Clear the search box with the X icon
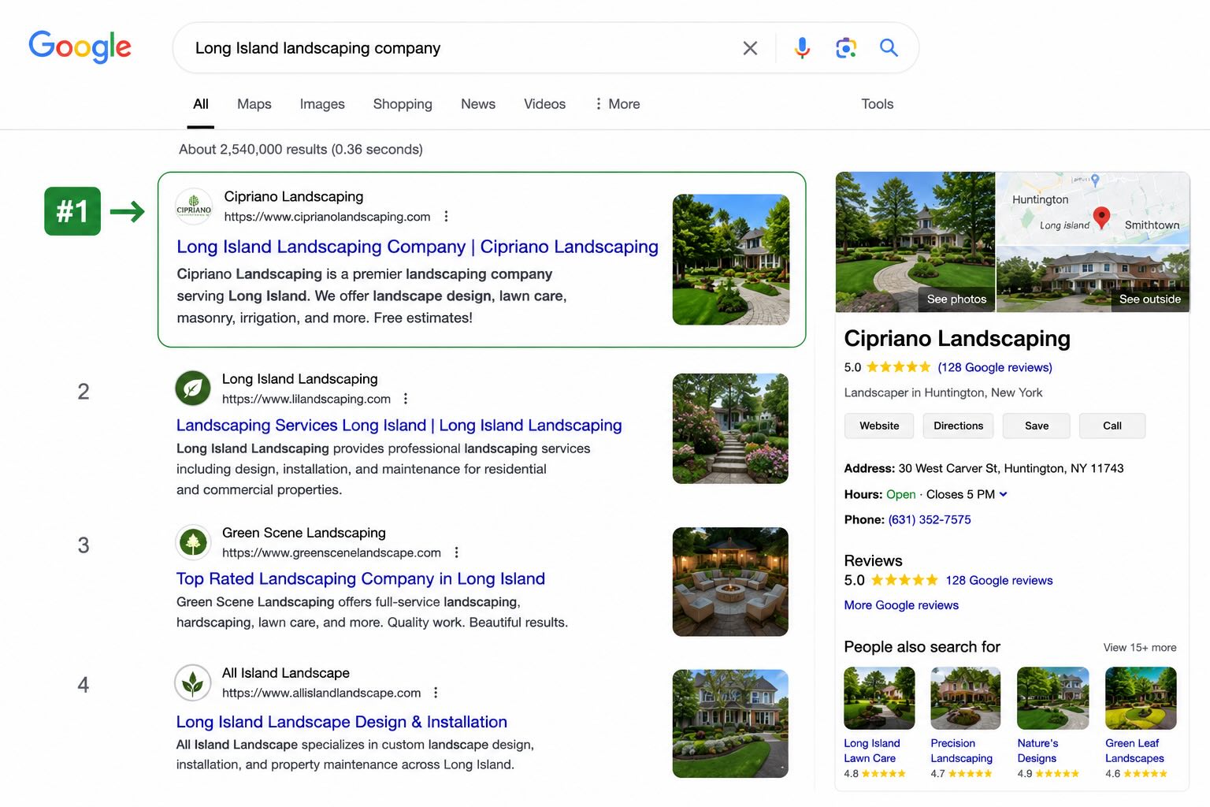This screenshot has width=1210, height=807. 750,48
